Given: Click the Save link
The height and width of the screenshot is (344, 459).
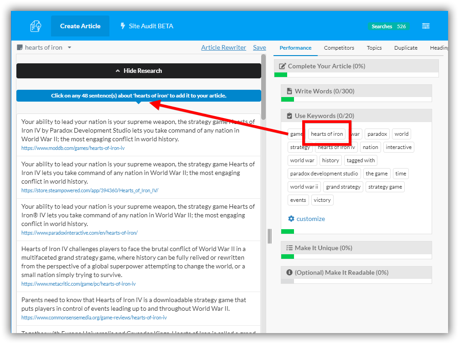Looking at the screenshot, I should point(259,47).
